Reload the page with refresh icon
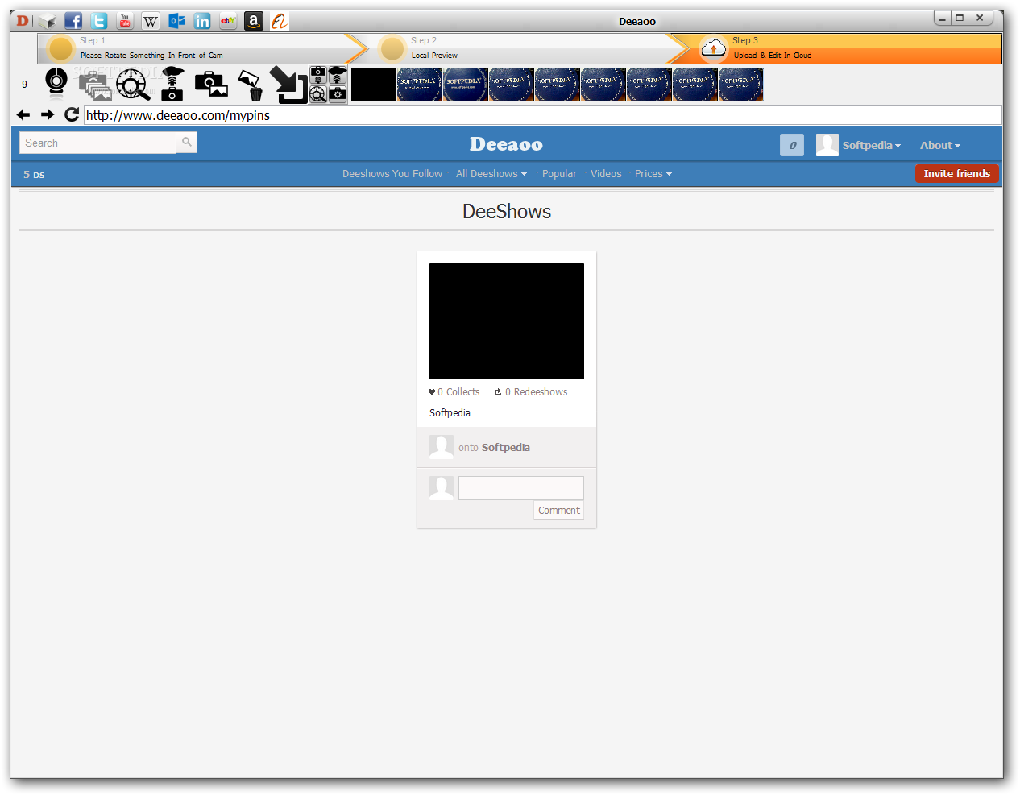Image resolution: width=1020 pixels, height=795 pixels. (72, 114)
